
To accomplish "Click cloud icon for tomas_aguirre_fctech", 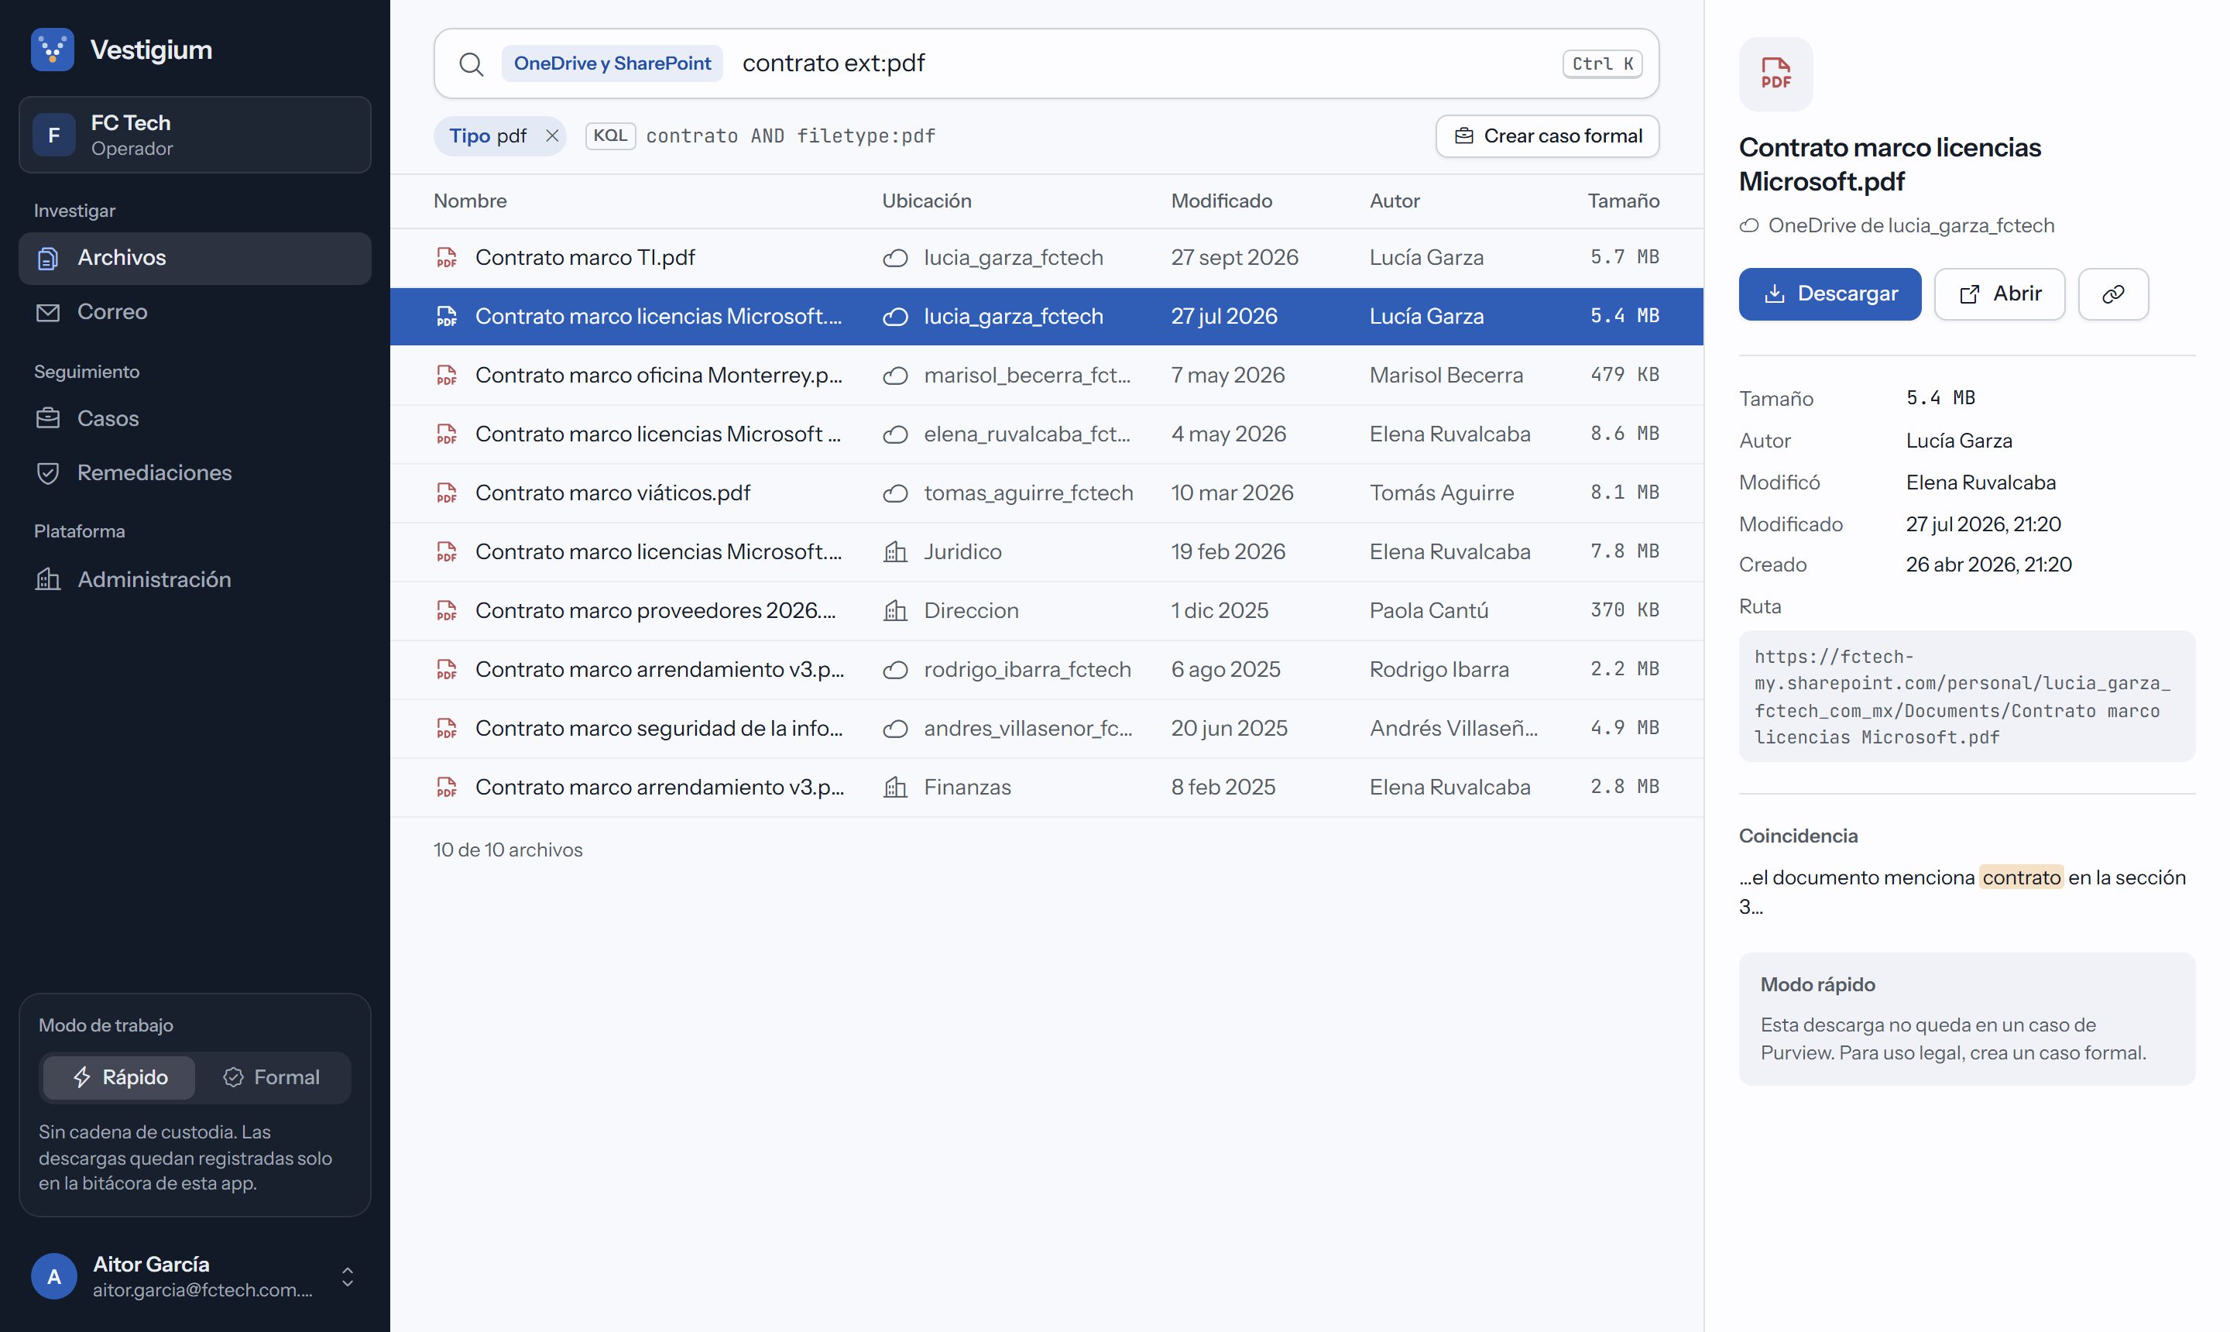I will (894, 493).
